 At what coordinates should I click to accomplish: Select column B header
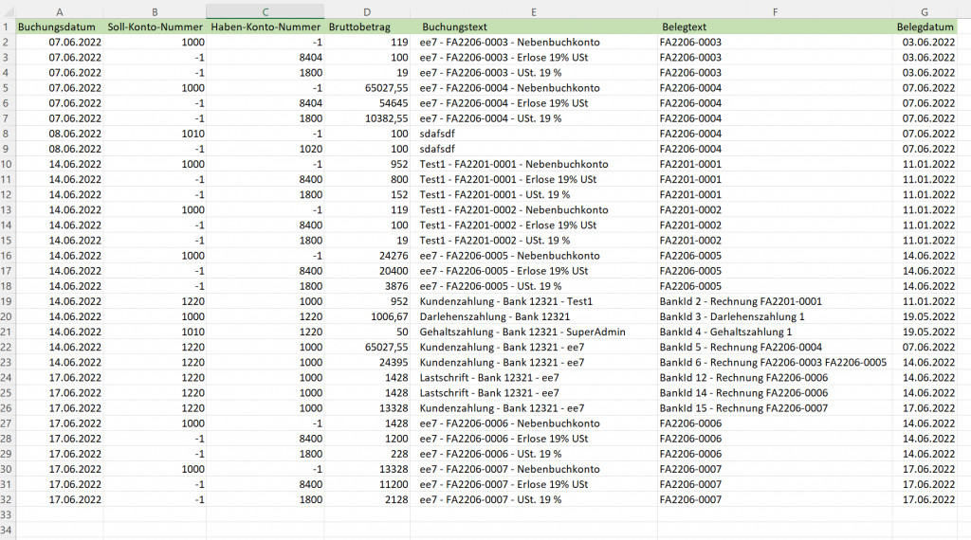point(155,11)
